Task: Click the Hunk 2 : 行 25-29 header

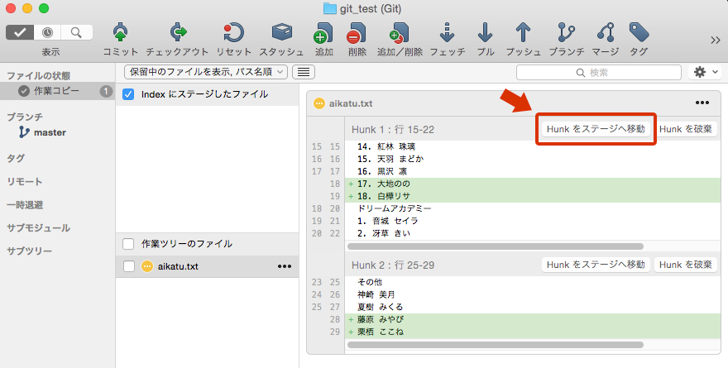Action: pos(393,265)
